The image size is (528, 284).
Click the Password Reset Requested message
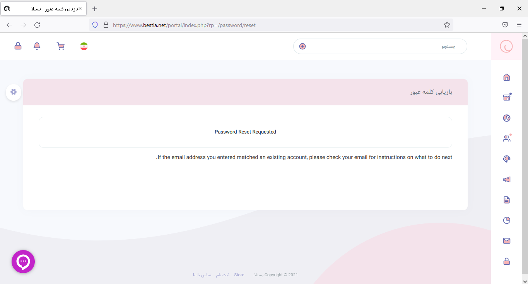(245, 132)
